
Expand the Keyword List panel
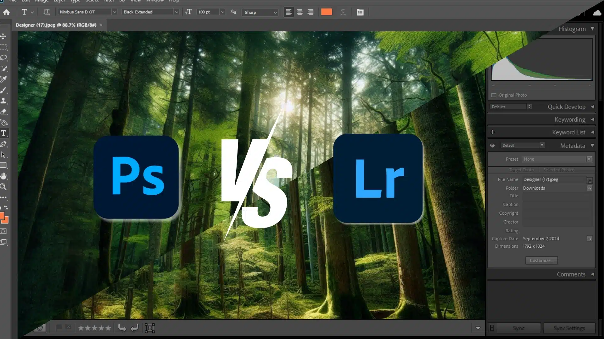coord(592,132)
